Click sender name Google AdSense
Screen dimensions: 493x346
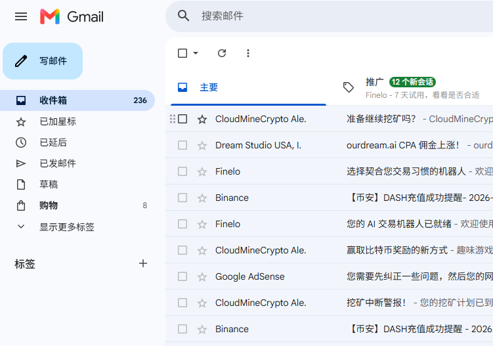(250, 276)
